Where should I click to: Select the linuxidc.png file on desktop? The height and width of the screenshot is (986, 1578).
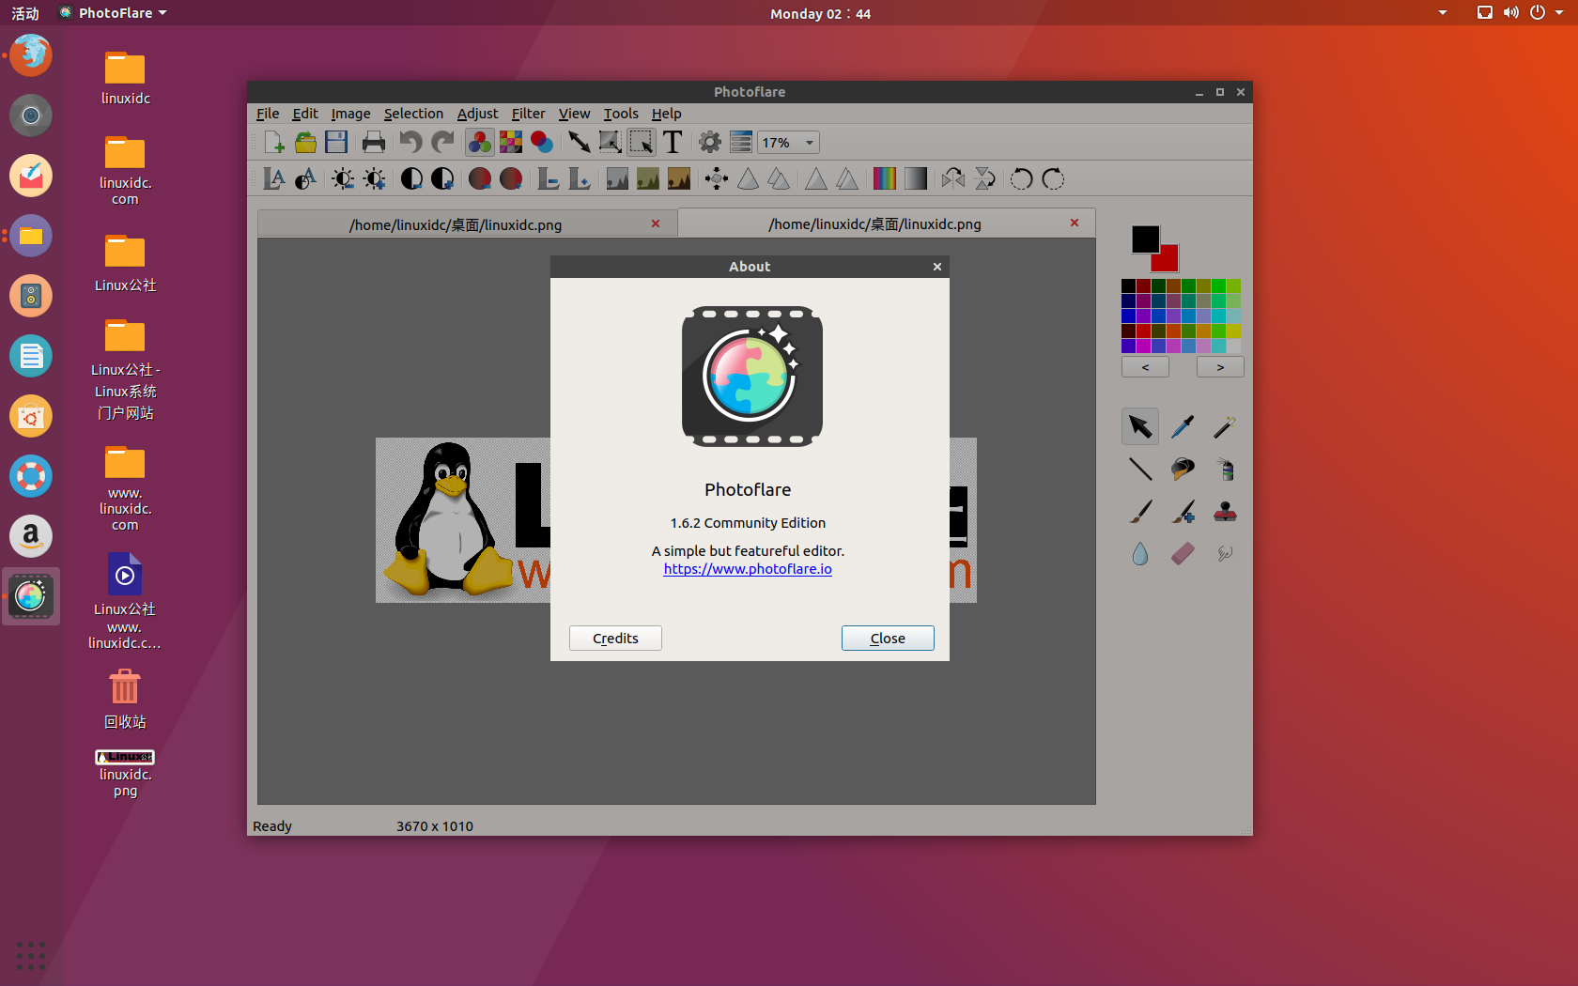pyautogui.click(x=125, y=773)
